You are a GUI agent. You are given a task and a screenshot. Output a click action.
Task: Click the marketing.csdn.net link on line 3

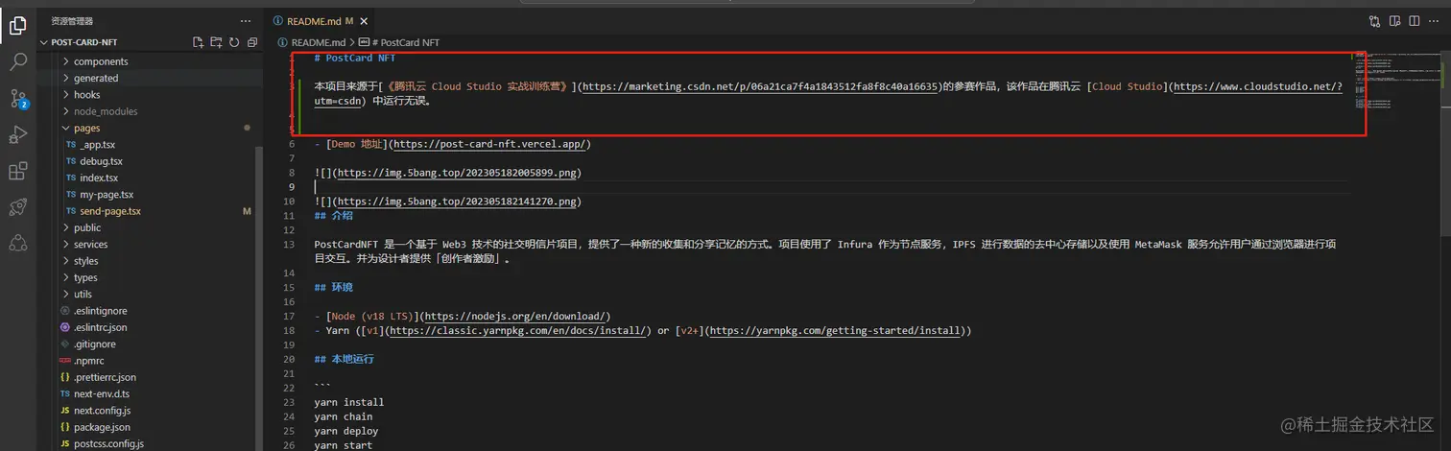759,86
